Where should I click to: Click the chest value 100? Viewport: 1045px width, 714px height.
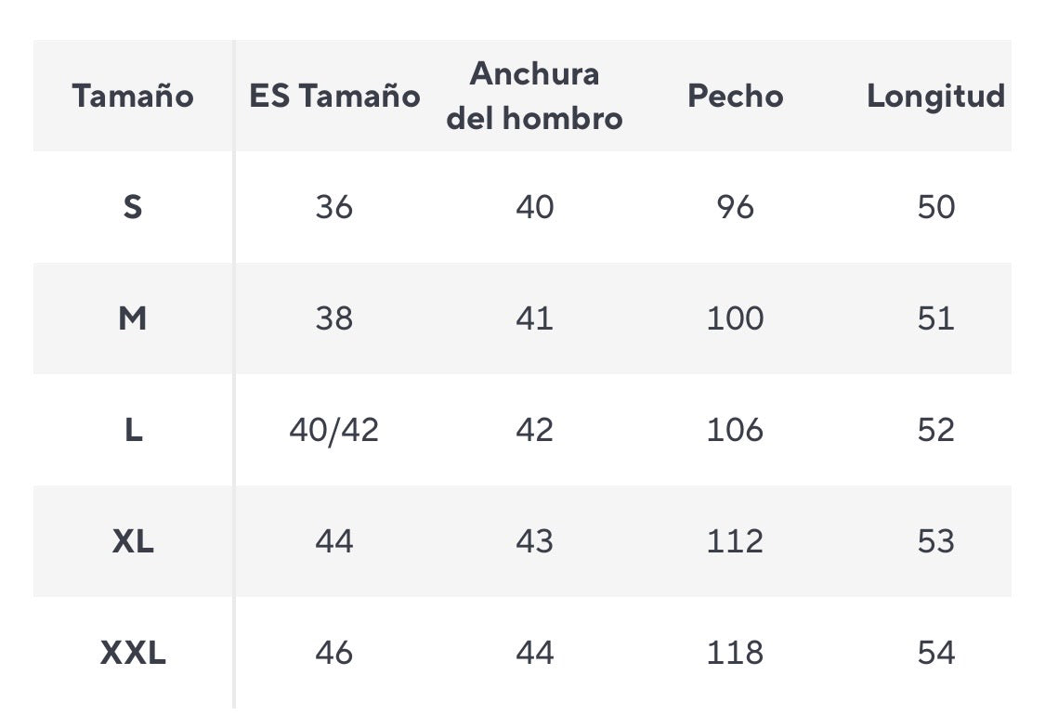click(x=735, y=318)
